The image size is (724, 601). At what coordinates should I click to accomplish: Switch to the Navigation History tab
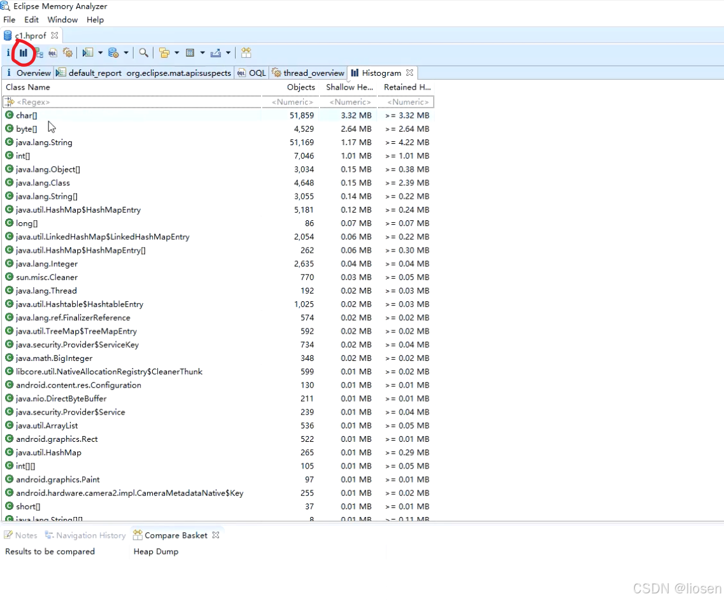pyautogui.click(x=85, y=535)
